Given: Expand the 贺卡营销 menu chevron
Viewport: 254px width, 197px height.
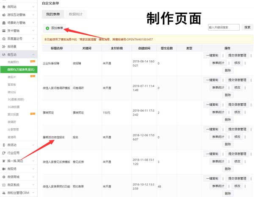Looking at the screenshot, I should pos(33,31).
